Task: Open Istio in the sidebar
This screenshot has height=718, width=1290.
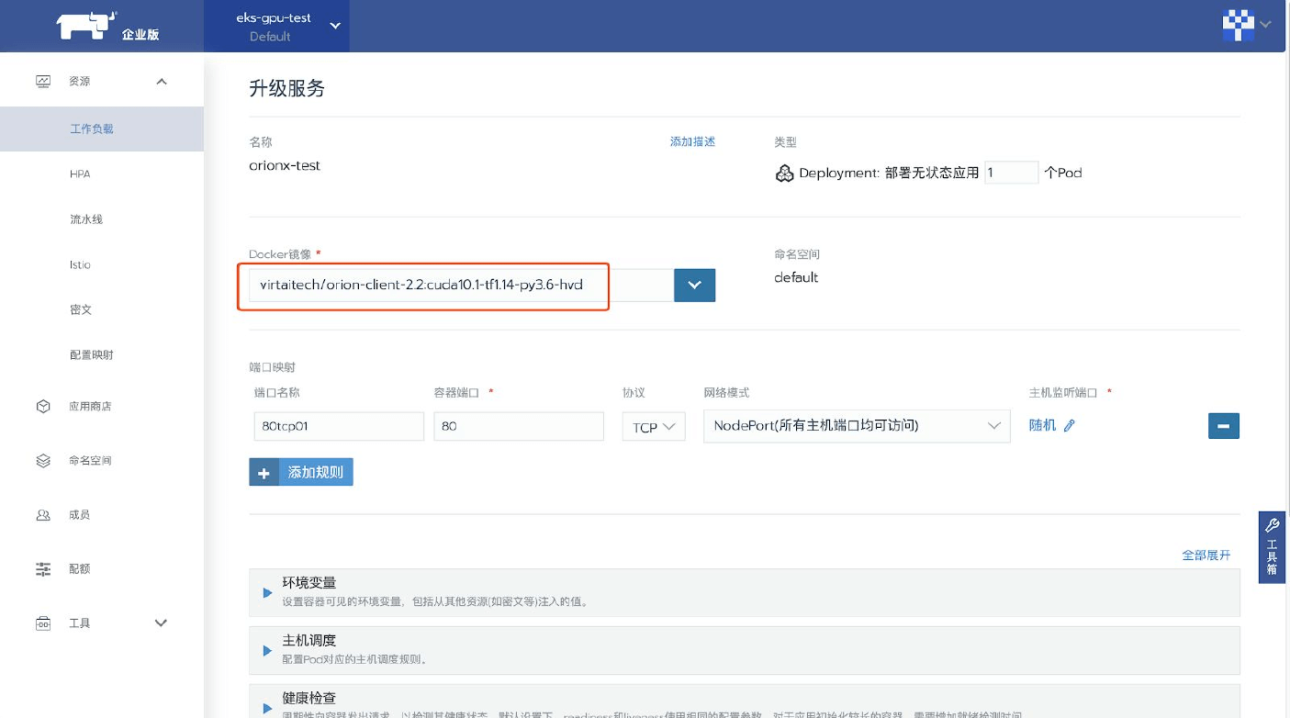Action: point(80,264)
